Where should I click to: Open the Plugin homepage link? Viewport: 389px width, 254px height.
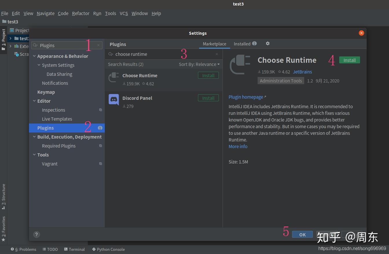point(247,97)
